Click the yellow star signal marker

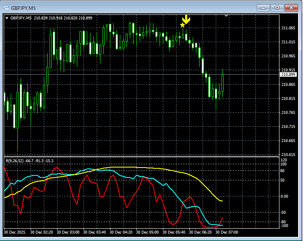click(182, 25)
